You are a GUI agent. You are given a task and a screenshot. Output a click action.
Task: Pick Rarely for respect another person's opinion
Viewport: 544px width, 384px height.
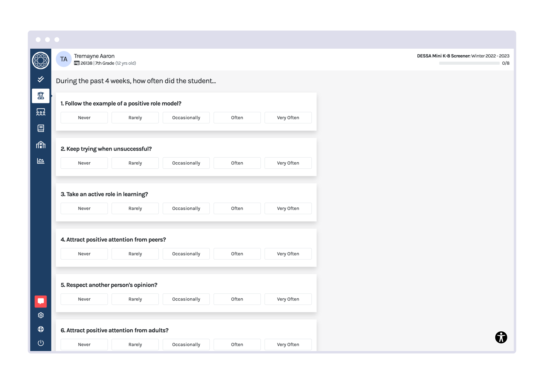click(135, 299)
